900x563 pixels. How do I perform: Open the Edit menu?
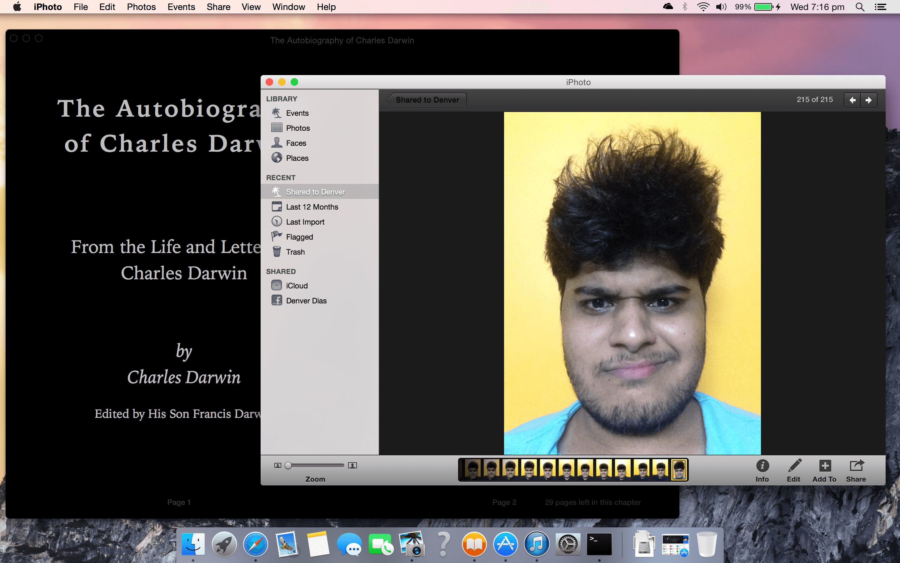(107, 7)
